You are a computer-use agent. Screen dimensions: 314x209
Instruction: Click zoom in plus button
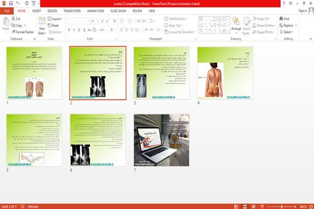click(x=295, y=206)
